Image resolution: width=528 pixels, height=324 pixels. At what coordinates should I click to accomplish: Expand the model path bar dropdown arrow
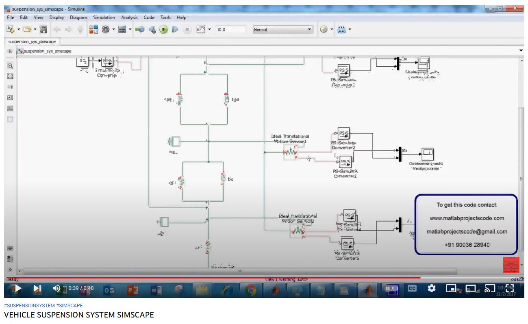tap(521, 51)
